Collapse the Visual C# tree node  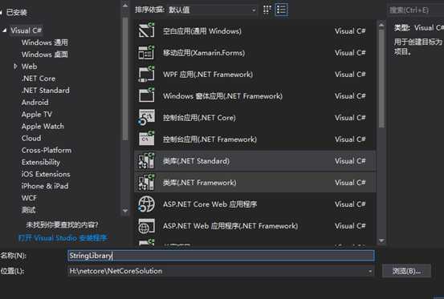click(4, 30)
